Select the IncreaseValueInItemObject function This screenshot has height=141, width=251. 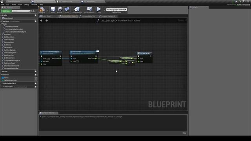[16, 32]
